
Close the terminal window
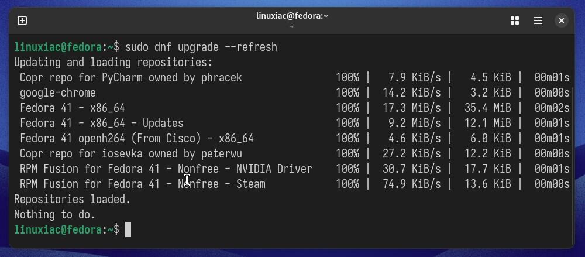click(x=562, y=20)
